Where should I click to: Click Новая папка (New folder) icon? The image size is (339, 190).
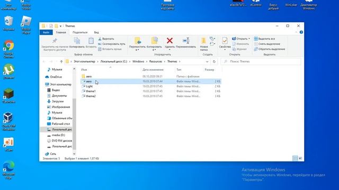click(x=203, y=41)
